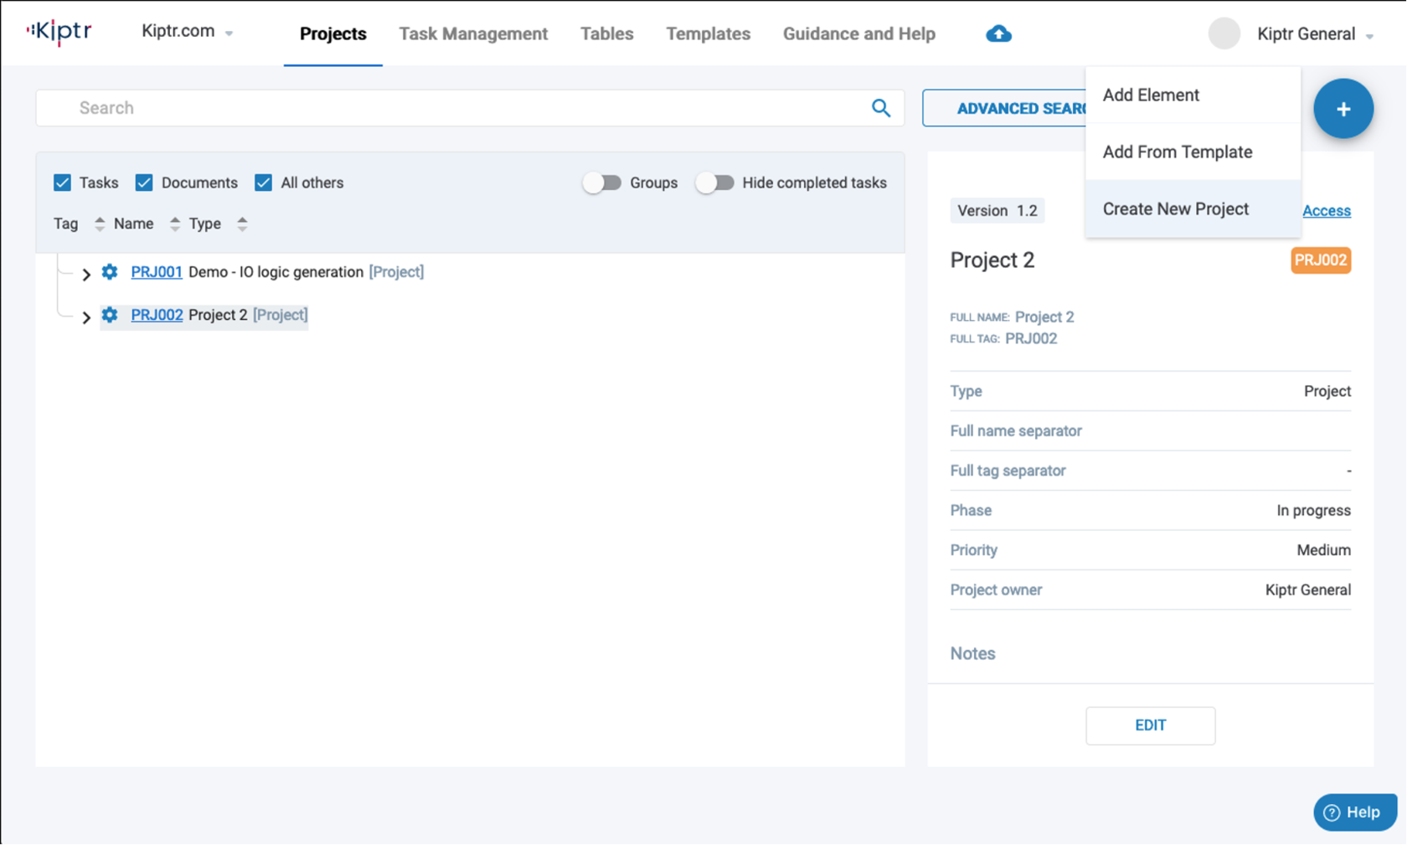This screenshot has height=845, width=1407.
Task: Click the cloud upload icon in the header
Action: 997,33
